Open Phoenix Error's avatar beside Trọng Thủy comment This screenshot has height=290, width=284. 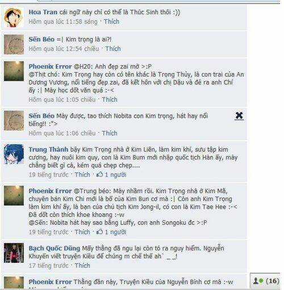[x=14, y=71]
